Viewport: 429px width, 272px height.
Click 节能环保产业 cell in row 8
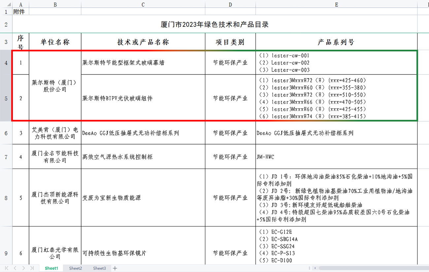click(x=230, y=198)
